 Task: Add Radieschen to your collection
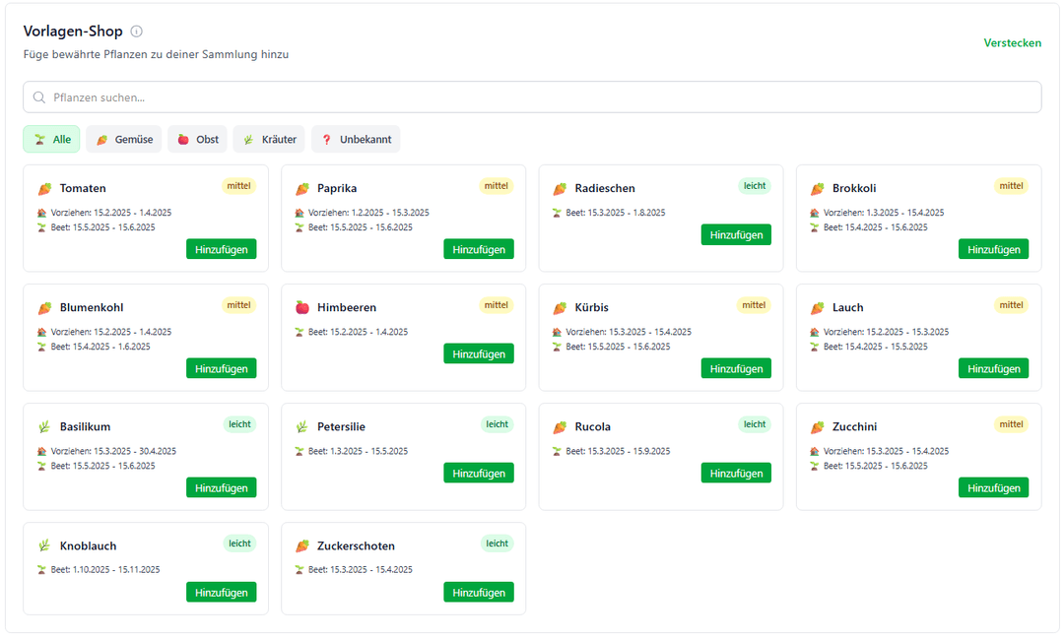(736, 234)
